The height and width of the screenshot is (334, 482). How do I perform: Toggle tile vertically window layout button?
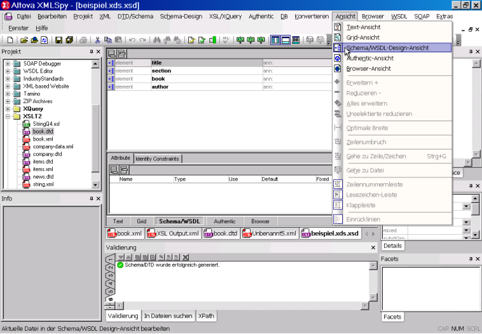click(275, 40)
